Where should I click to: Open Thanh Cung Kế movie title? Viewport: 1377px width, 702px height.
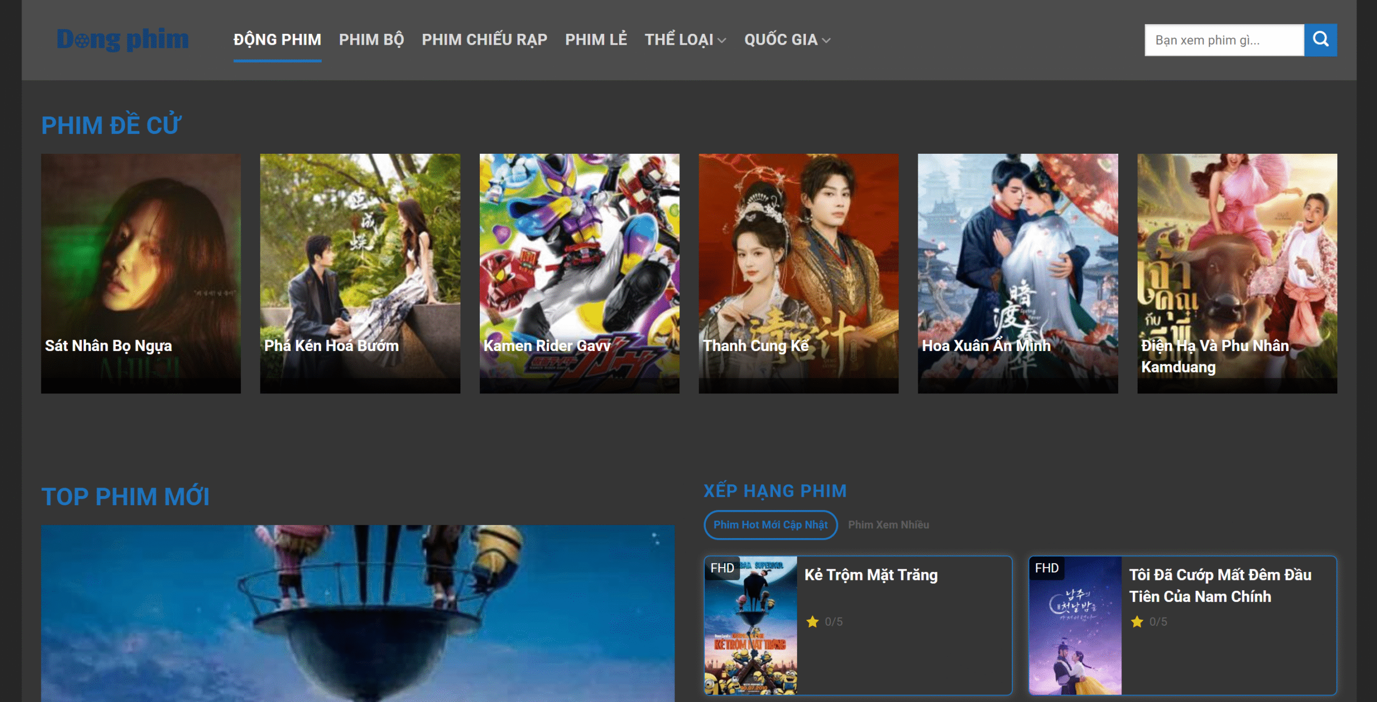click(755, 346)
